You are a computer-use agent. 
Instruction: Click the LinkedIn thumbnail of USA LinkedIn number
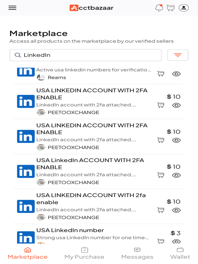(26, 238)
